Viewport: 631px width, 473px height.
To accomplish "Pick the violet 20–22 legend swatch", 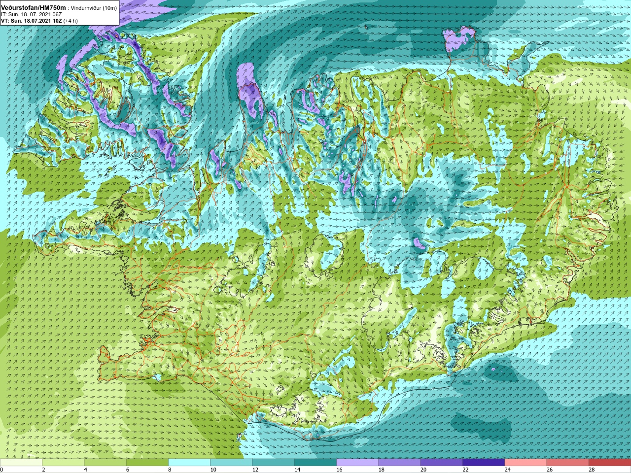I will 442,463.
